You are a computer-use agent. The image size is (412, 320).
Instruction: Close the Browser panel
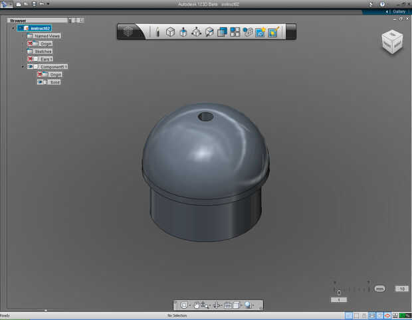click(82, 20)
